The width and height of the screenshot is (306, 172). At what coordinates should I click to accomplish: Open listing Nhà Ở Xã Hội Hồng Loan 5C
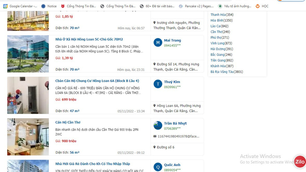(89, 39)
